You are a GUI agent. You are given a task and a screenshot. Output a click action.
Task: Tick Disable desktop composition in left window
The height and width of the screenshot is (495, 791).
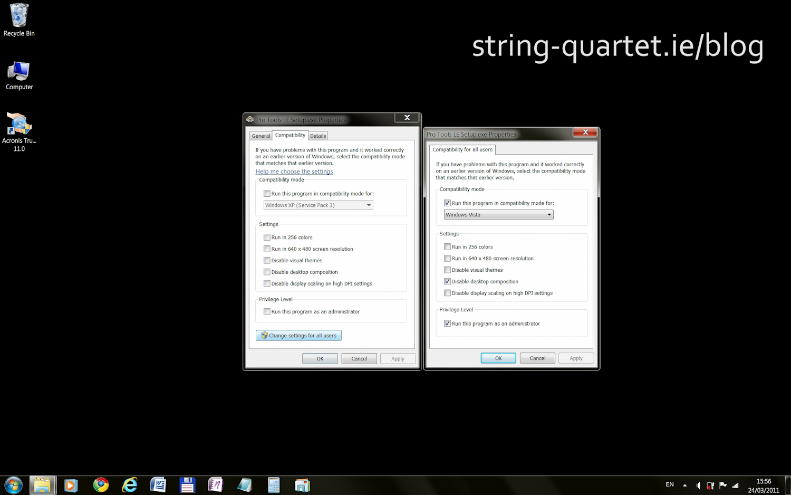coord(267,272)
